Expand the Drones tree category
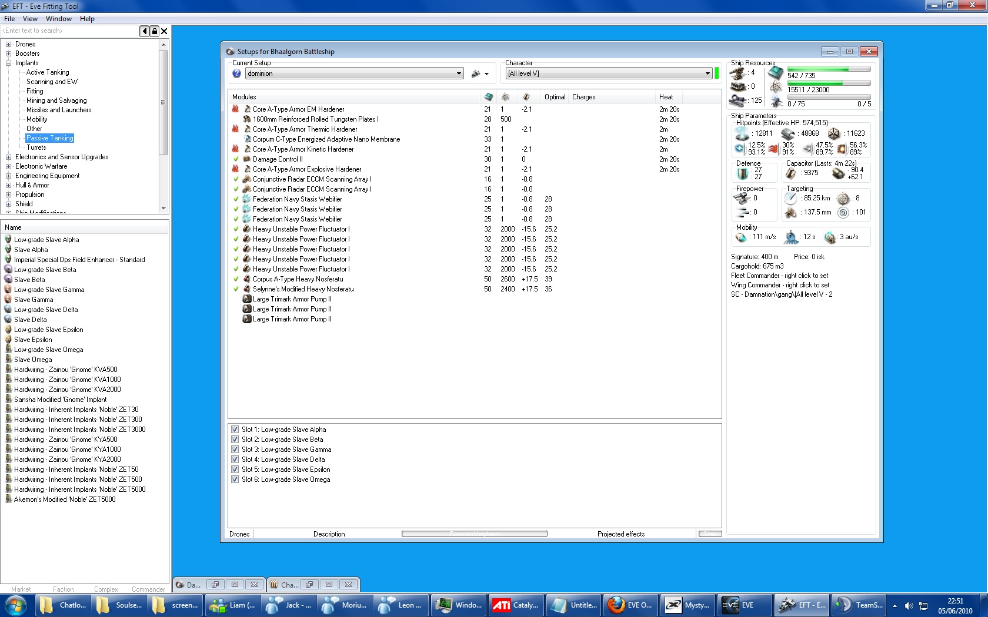988x617 pixels. [8, 44]
